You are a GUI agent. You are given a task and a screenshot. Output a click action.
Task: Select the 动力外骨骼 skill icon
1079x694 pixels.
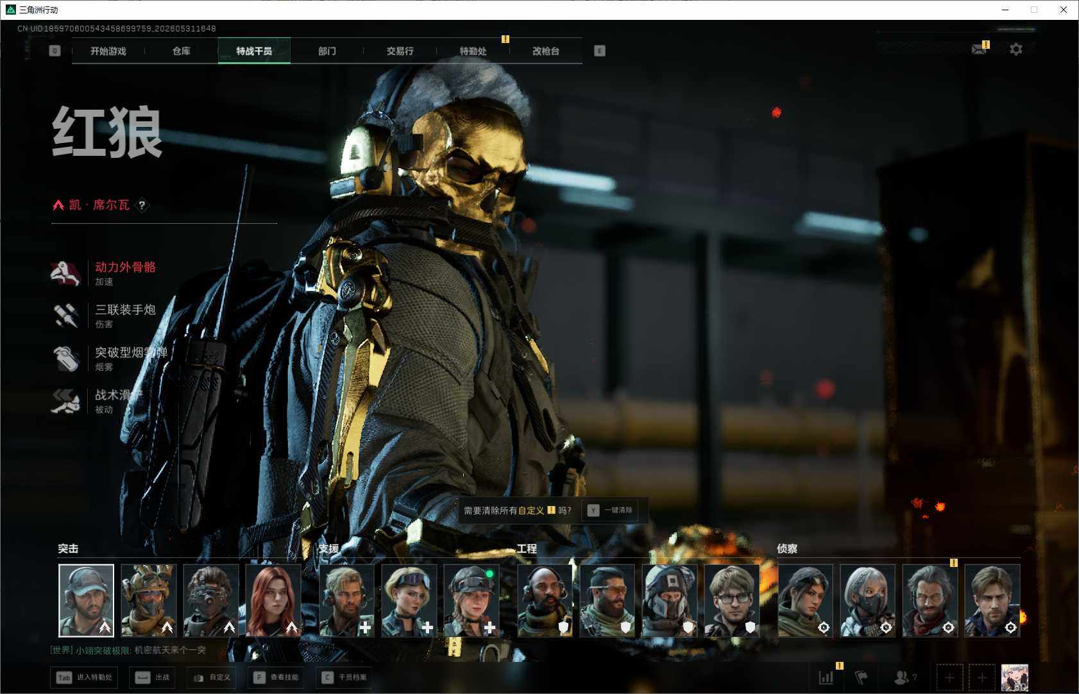[66, 273]
